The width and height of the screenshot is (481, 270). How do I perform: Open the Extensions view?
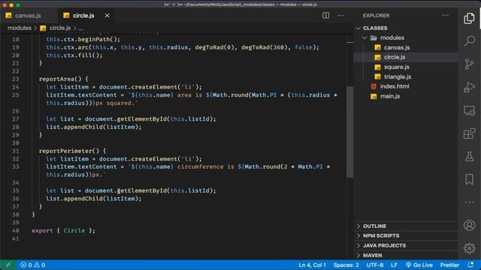pyautogui.click(x=469, y=133)
